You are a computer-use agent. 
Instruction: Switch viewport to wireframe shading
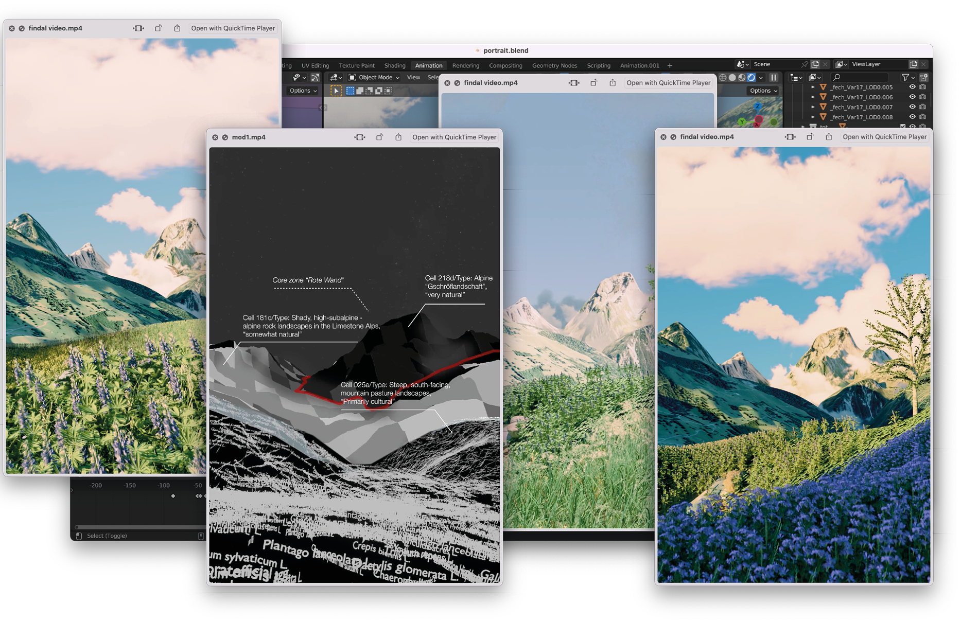tap(723, 77)
